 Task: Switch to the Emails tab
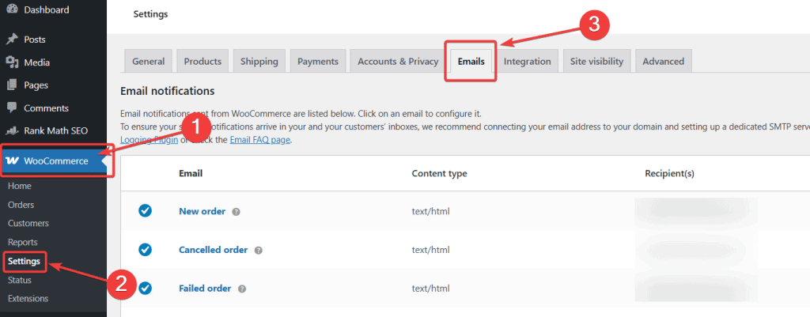click(471, 62)
